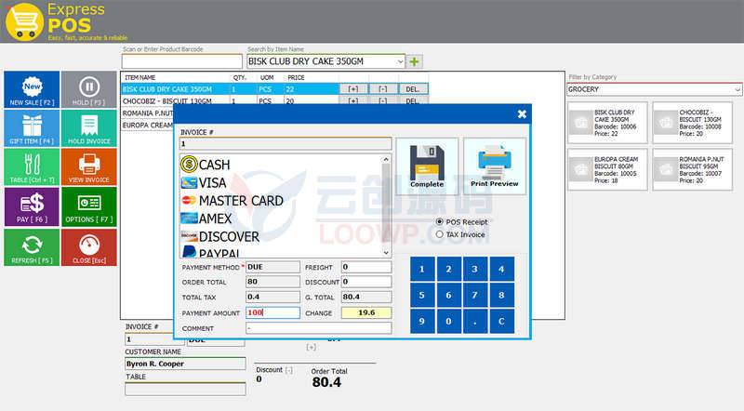Click keypad number 4
The image size is (744, 411).
tap(501, 269)
